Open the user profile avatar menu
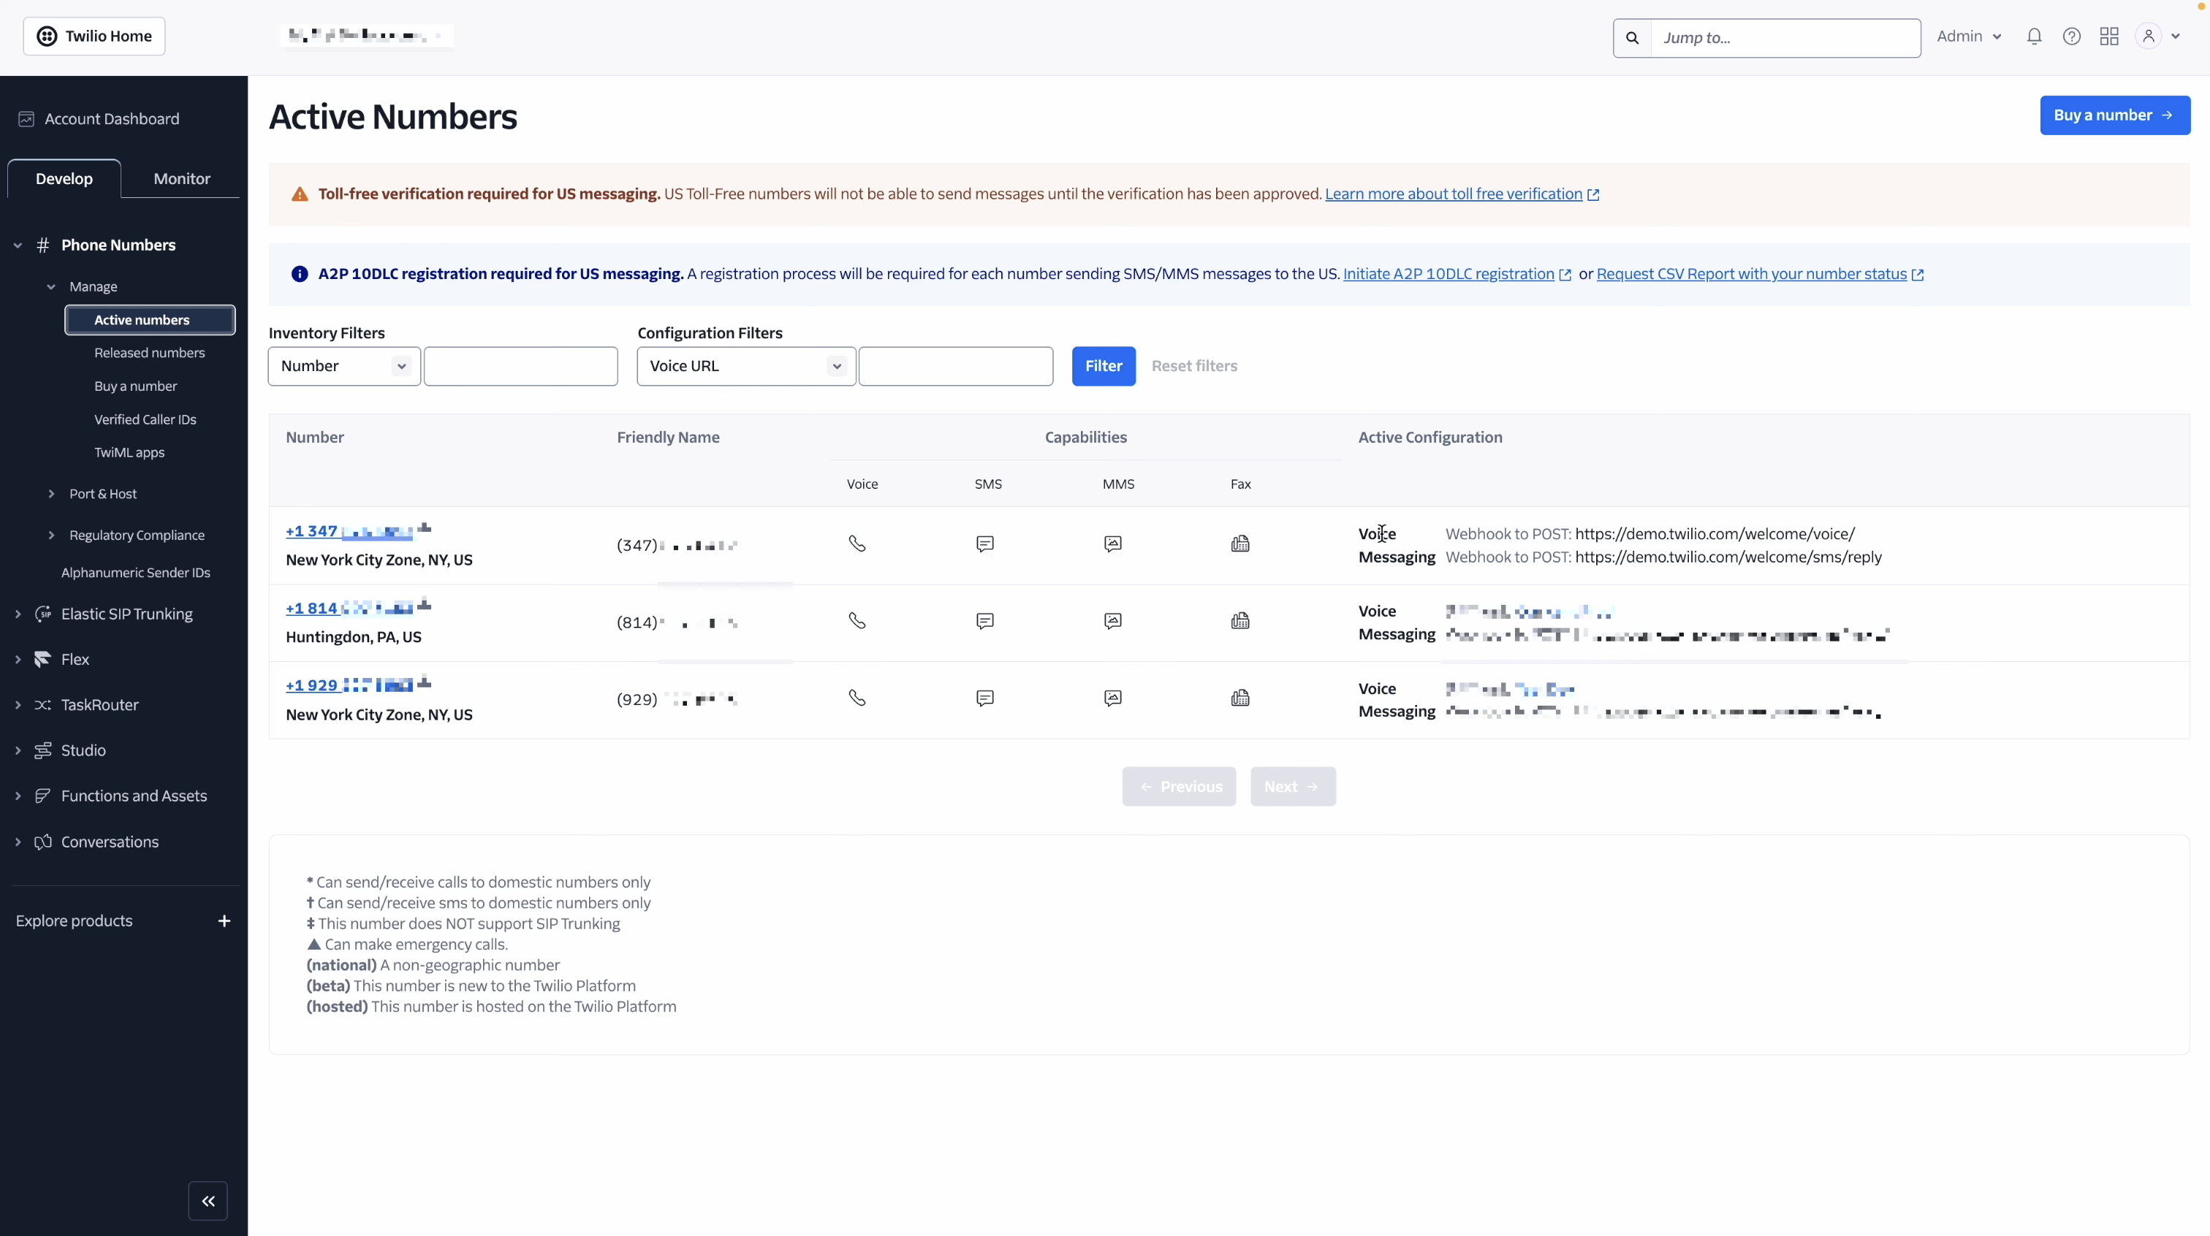2210x1236 pixels. tap(2157, 37)
